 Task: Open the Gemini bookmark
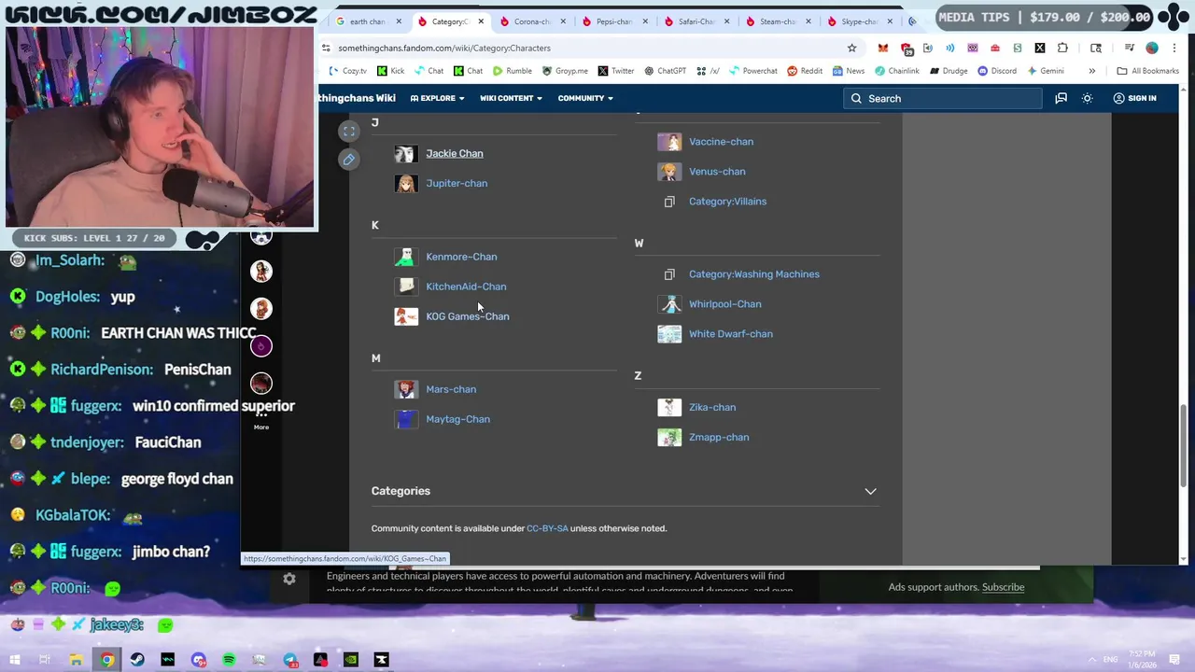pyautogui.click(x=1044, y=71)
